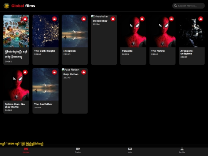Click the movie ID text "20263"
This screenshot has height=156, width=208.
tap(67, 54)
